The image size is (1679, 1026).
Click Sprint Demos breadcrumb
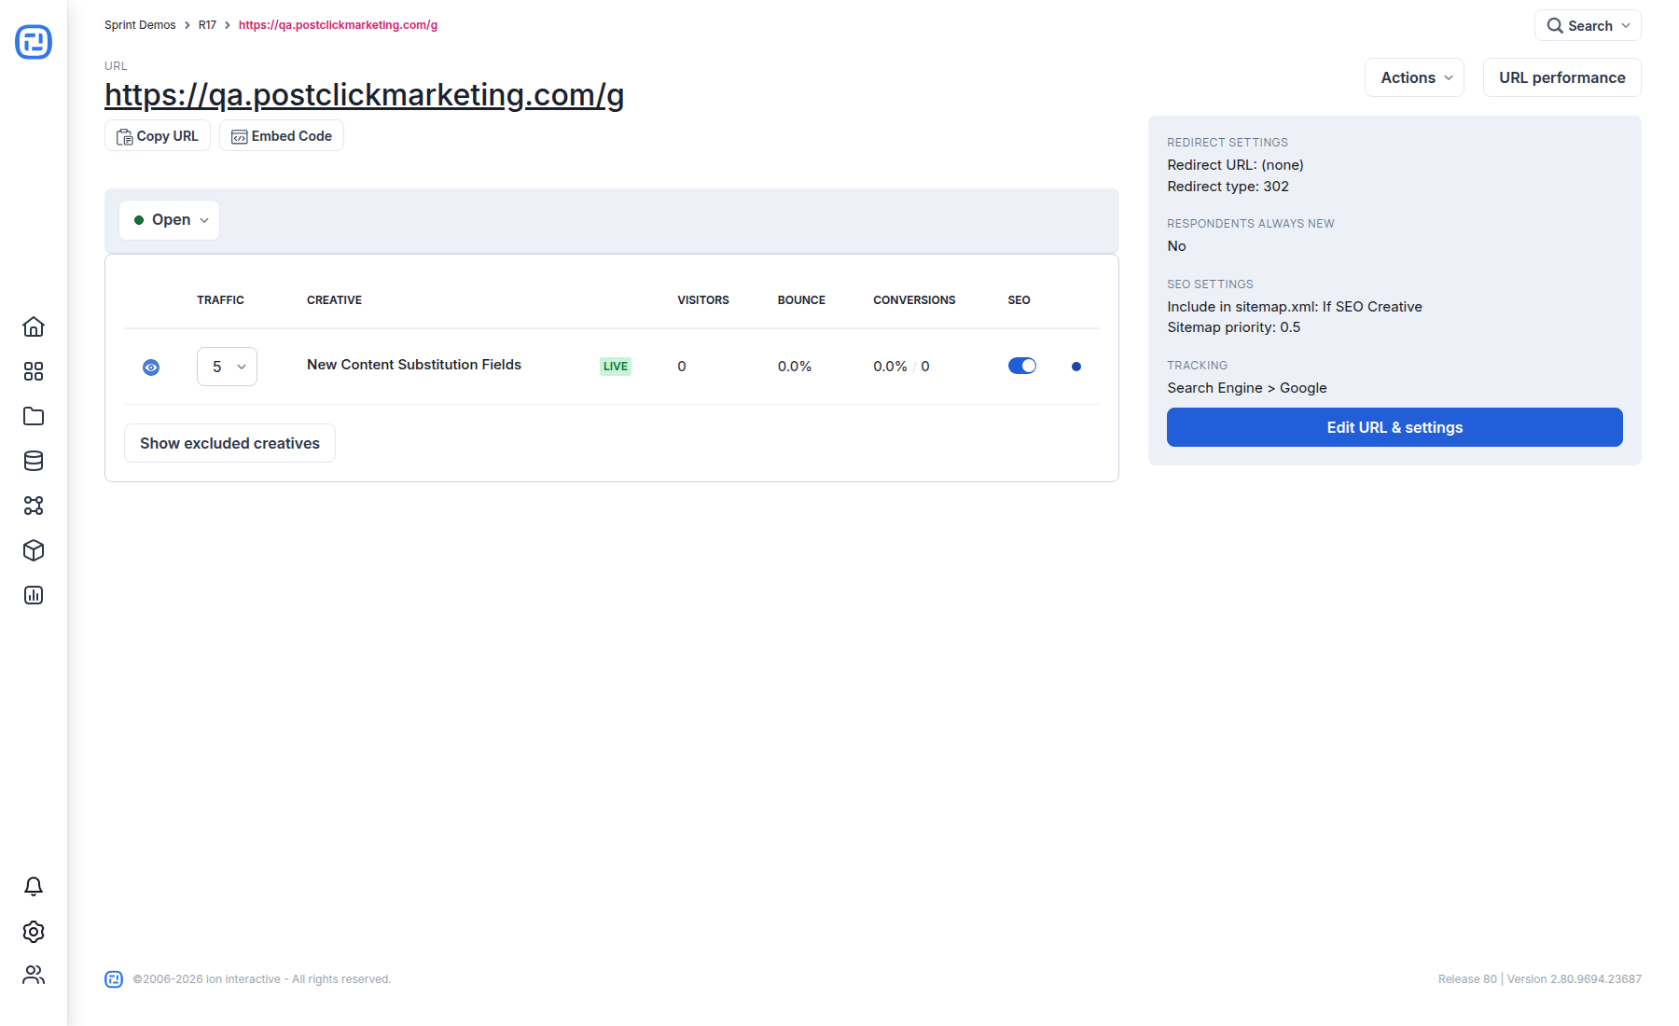[x=140, y=25]
